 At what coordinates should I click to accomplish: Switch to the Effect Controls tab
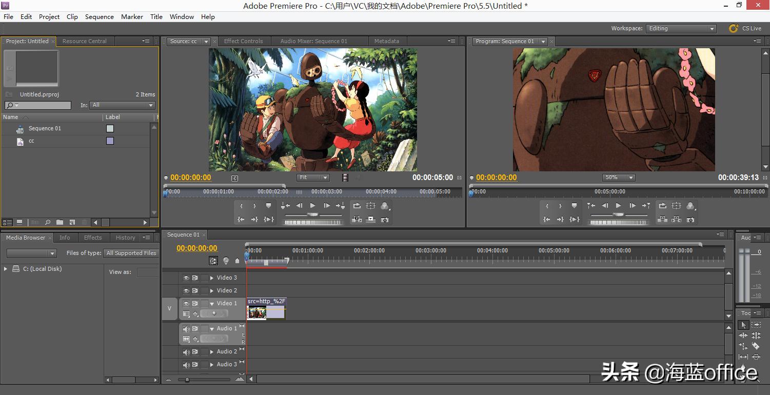pyautogui.click(x=243, y=41)
